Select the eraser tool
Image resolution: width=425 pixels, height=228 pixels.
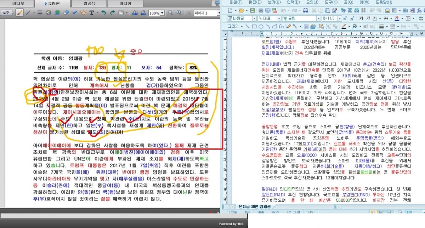(x=66, y=13)
